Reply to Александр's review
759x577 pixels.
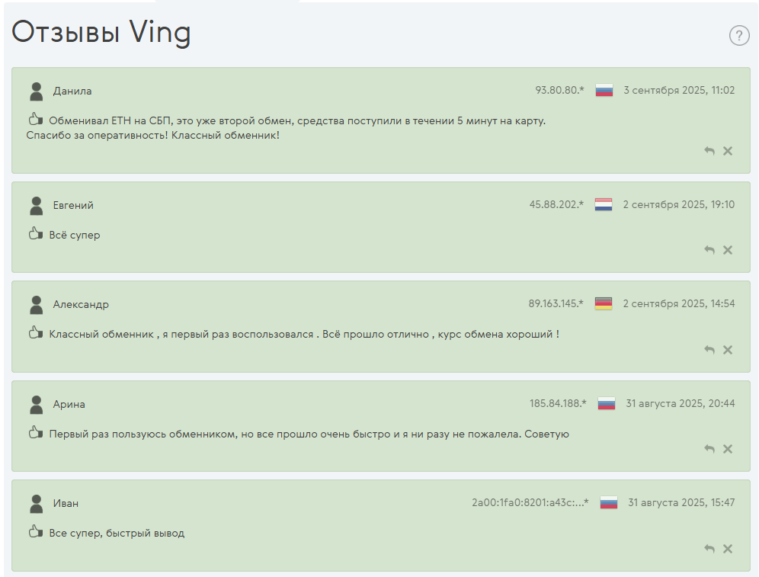(709, 350)
